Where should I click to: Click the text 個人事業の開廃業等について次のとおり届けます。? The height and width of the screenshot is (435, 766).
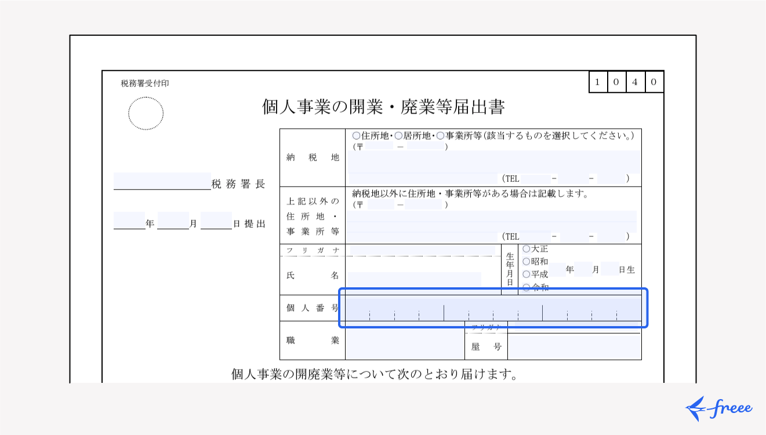(x=374, y=374)
